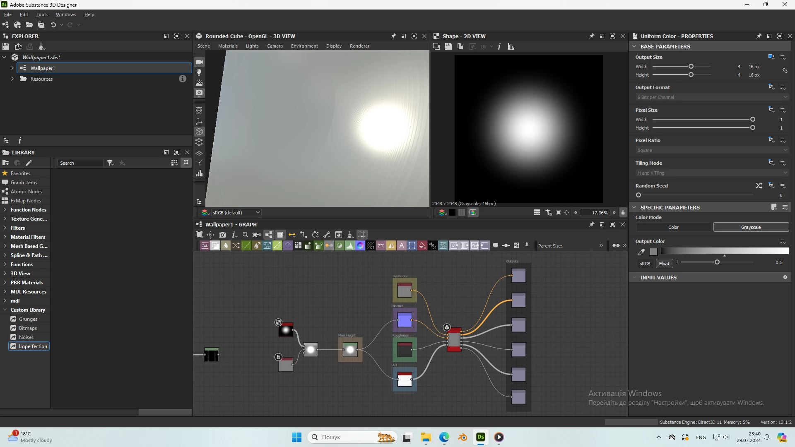Click the graph camera screenshot icon
Screen dimensions: 795x447
tap(222, 235)
